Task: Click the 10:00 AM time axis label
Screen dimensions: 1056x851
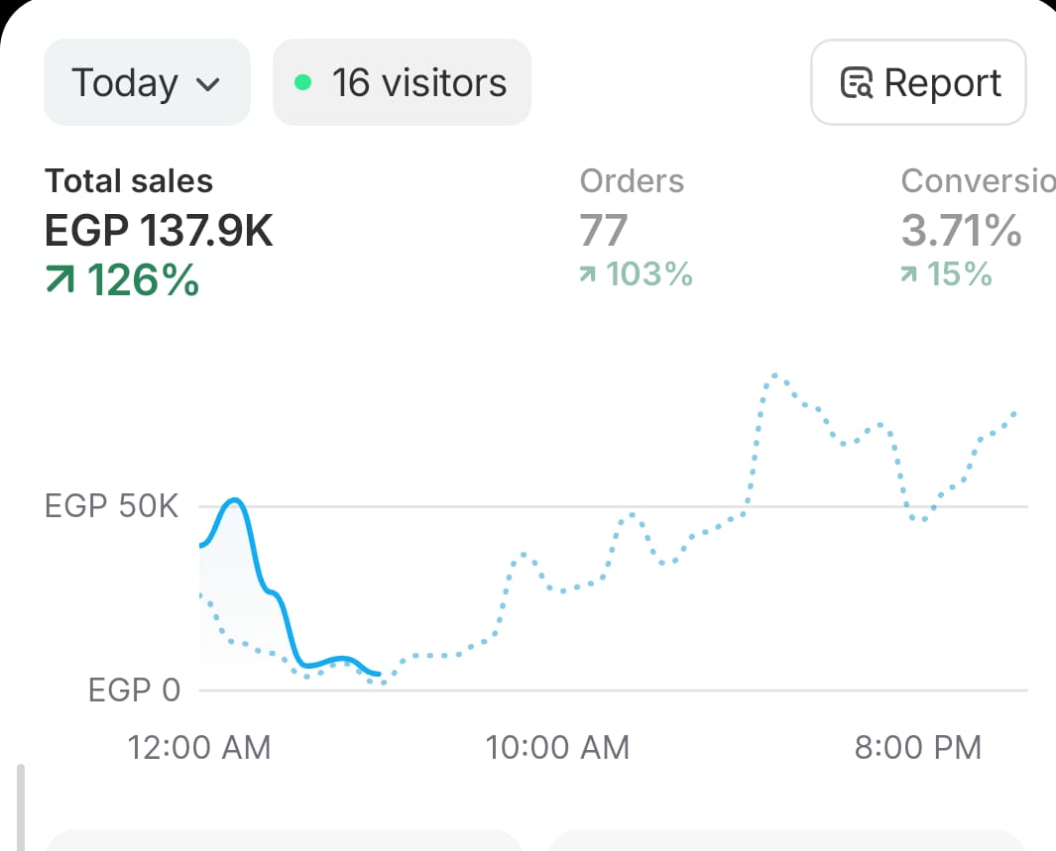Action: click(557, 747)
